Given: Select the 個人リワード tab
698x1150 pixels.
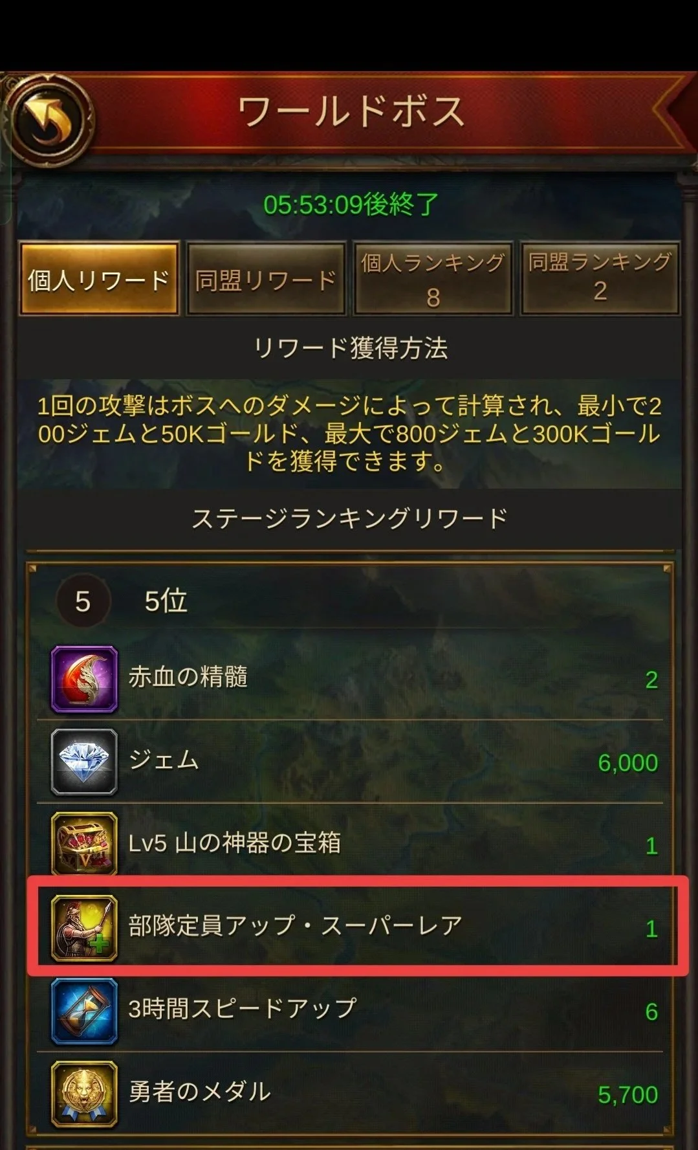Looking at the screenshot, I should [99, 279].
